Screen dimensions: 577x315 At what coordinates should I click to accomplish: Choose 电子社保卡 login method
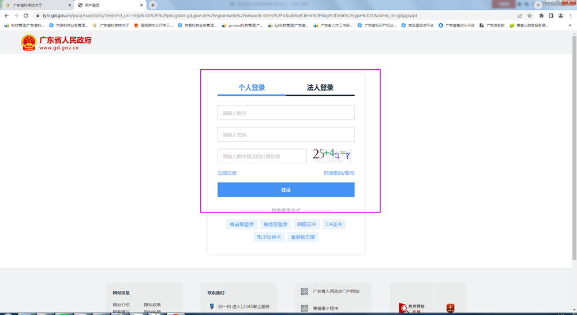(x=269, y=237)
